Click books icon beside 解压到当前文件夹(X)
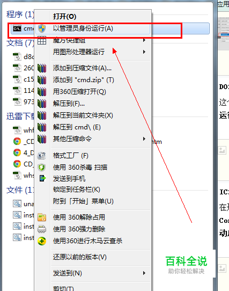The width and height of the screenshot is (229, 291). point(42,115)
